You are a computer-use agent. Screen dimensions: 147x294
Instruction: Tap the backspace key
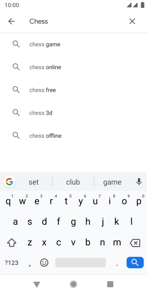click(x=135, y=243)
